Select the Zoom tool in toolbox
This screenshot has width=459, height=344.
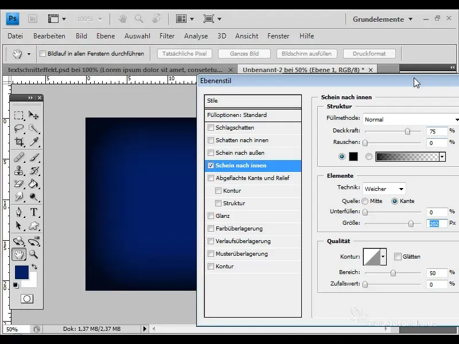[x=34, y=254]
